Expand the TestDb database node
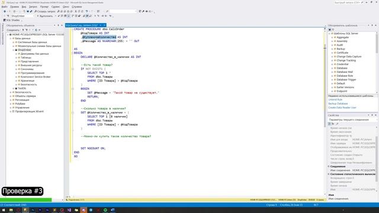Screen dimensions: 379x213 [x=14, y=88]
